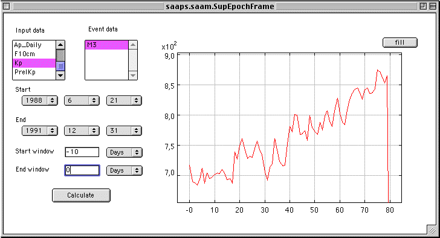The height and width of the screenshot is (238, 440).
Task: Click the fill button above the chart
Action: 400,42
